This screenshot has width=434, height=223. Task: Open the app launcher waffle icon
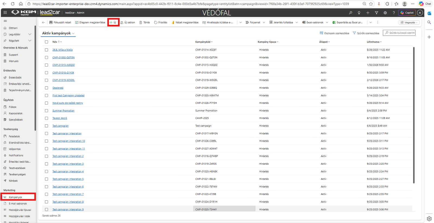click(5, 13)
